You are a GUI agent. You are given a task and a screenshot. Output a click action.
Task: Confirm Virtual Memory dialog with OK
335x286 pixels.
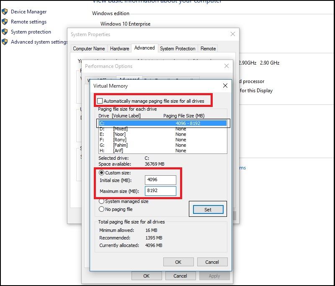(x=178, y=262)
